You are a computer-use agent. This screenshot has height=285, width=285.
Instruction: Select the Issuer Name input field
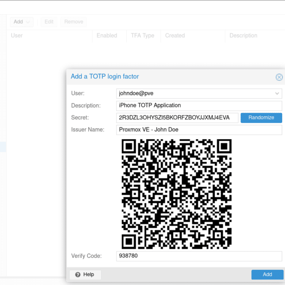coord(199,130)
